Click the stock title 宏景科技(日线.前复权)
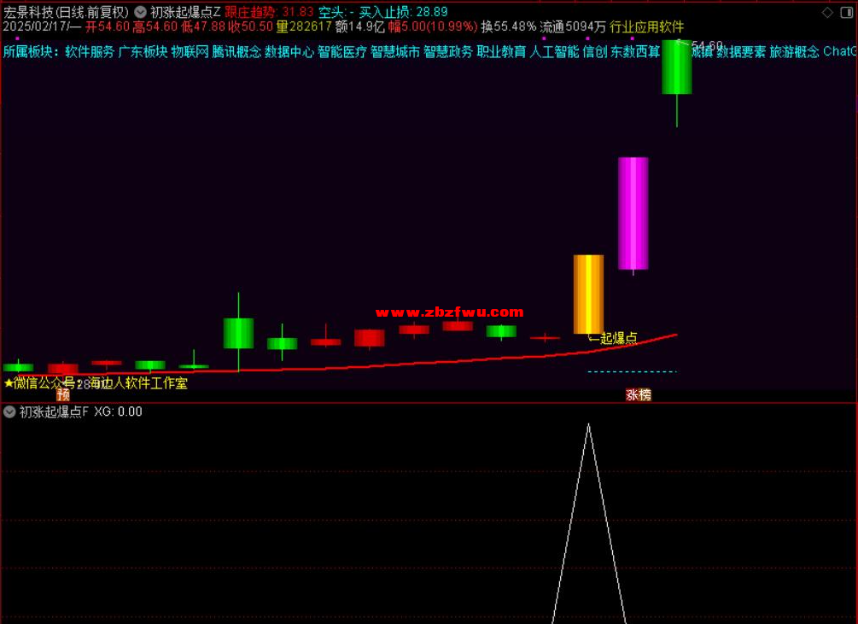Viewport: 858px width, 624px height. tap(67, 12)
